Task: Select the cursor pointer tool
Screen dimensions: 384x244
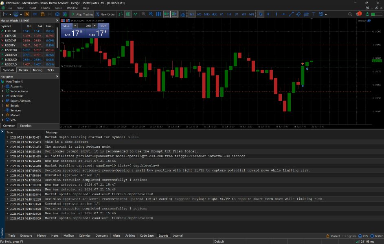Action: (x=261, y=14)
